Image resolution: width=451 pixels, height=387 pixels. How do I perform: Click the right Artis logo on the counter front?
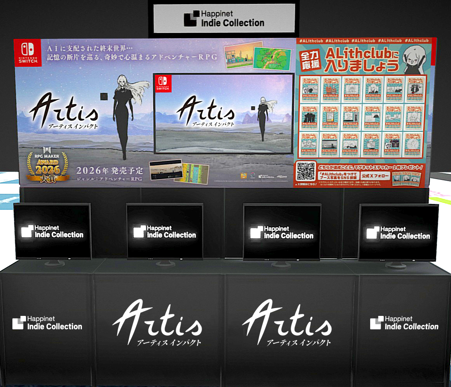pos(287,322)
